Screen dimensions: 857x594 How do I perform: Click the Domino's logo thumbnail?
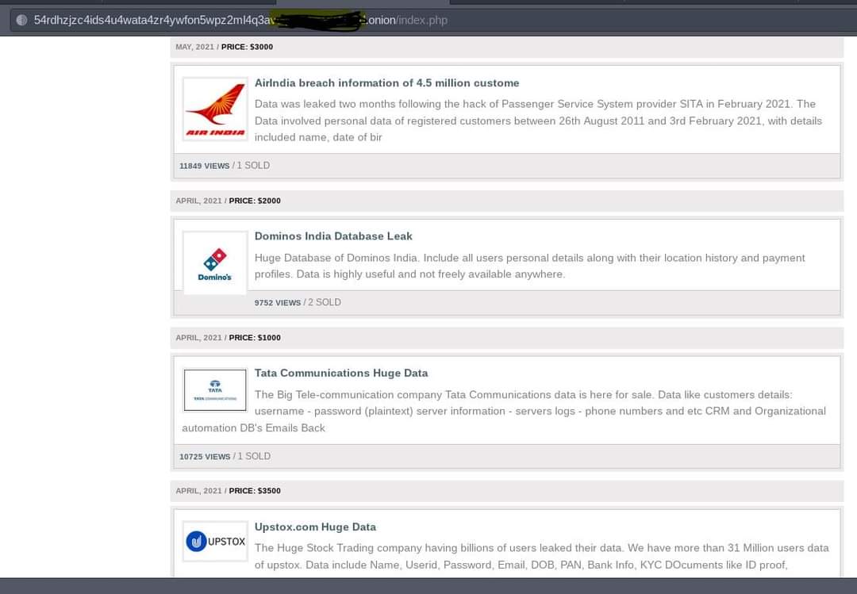pos(215,263)
